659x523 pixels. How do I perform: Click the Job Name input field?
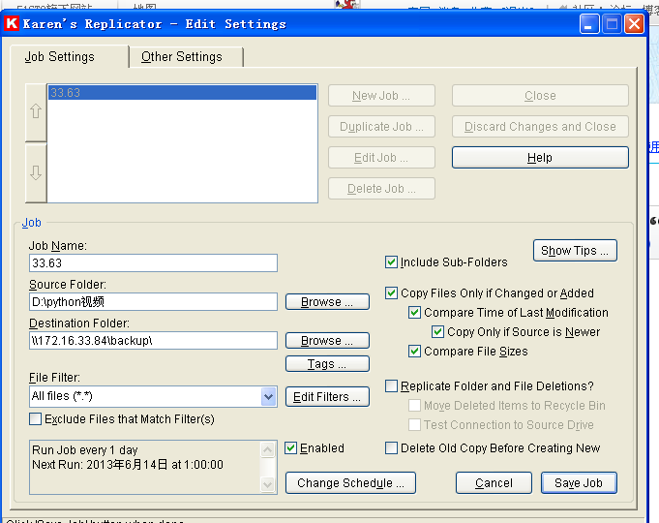(153, 263)
